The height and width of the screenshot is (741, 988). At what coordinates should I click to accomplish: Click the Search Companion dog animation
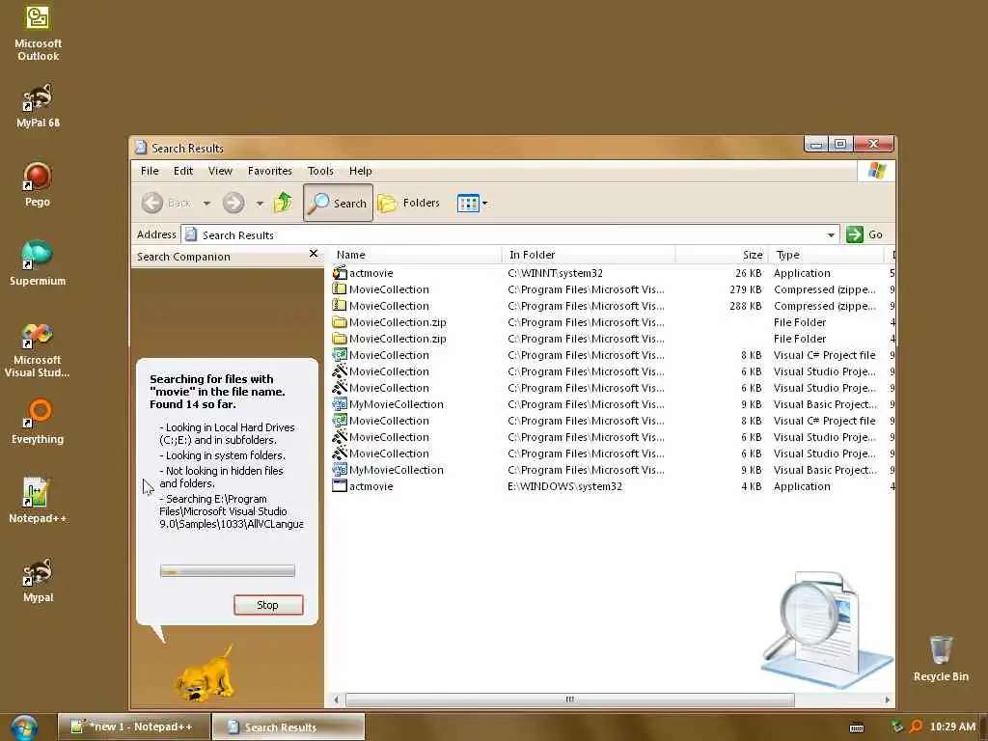205,673
